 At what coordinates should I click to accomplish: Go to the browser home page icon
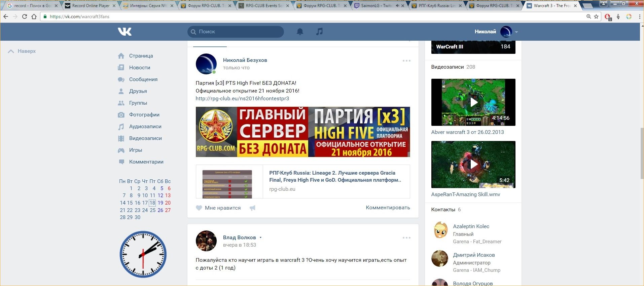tap(34, 16)
